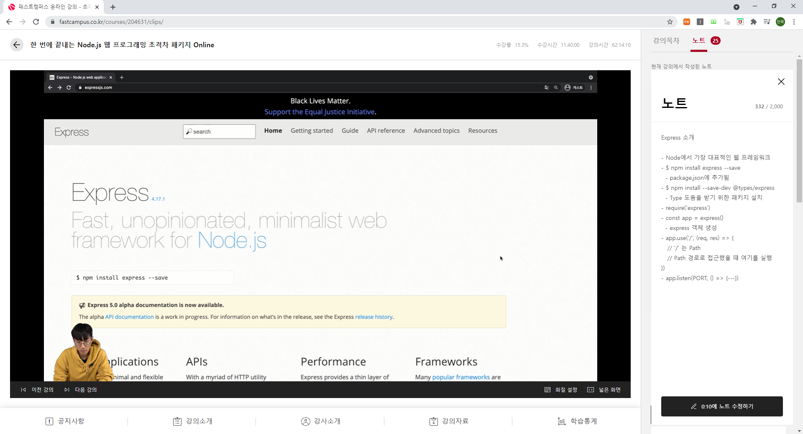The width and height of the screenshot is (803, 434).
Task: Toggle 넓은 화면 wide screen mode
Action: [x=604, y=390]
